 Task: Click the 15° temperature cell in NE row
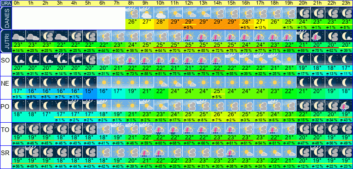coord(90,91)
